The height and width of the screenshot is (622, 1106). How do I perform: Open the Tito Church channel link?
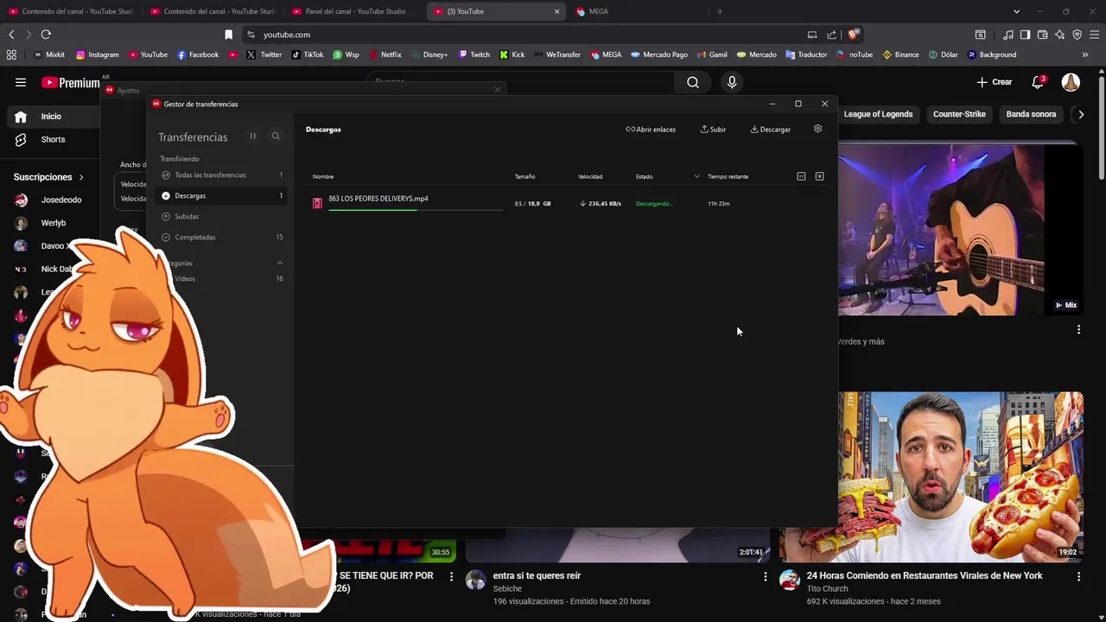[827, 589]
